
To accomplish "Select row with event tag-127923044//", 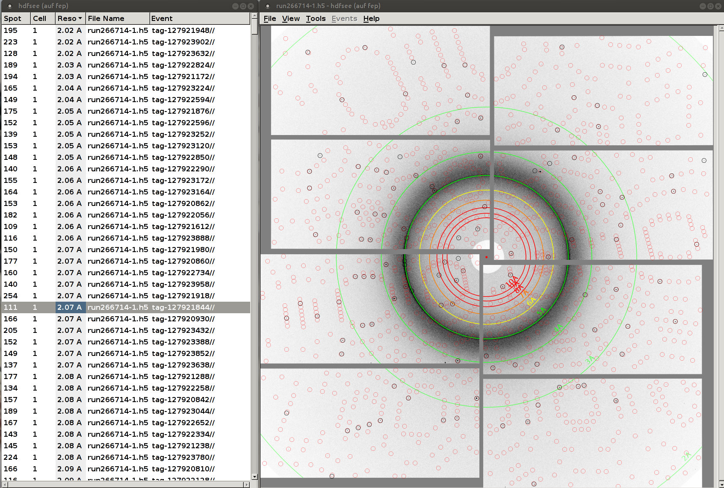I will [x=126, y=411].
